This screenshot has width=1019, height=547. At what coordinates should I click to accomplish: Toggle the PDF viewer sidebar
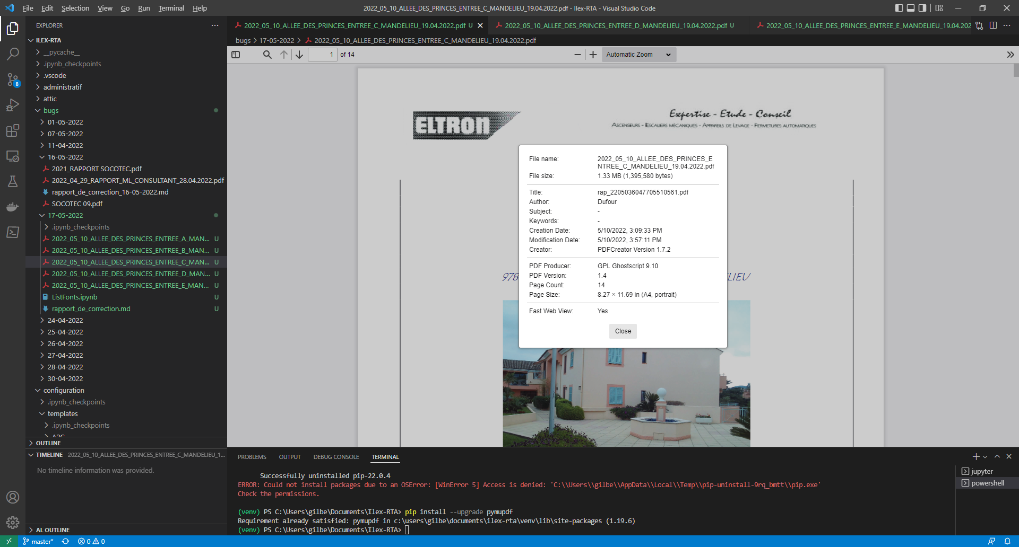point(236,55)
